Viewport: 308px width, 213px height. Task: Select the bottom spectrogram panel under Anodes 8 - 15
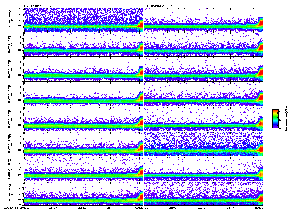click(x=203, y=193)
